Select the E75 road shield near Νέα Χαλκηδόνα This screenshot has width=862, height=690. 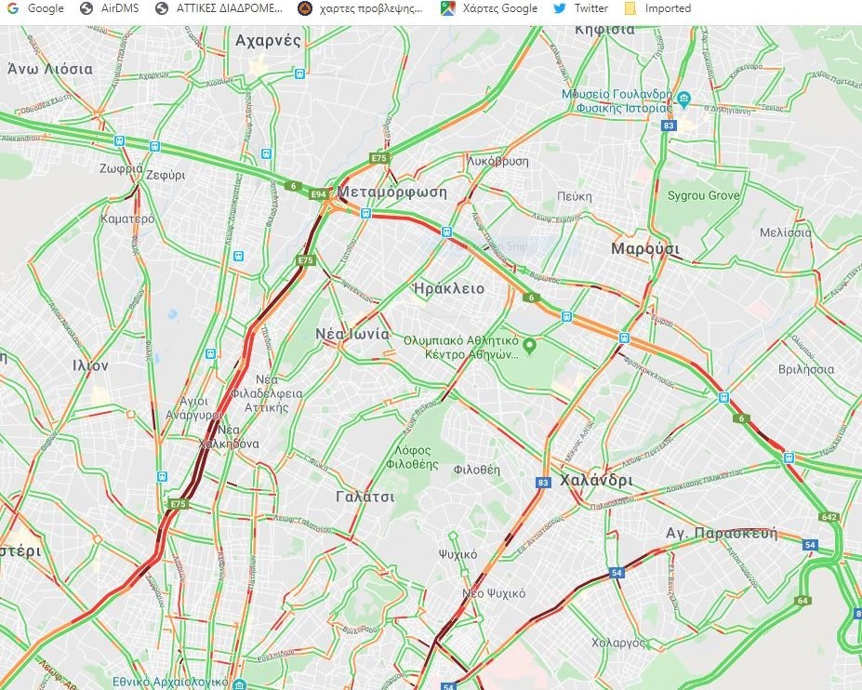179,504
